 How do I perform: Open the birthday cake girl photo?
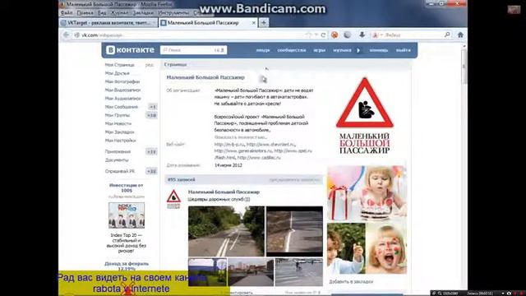367,193
